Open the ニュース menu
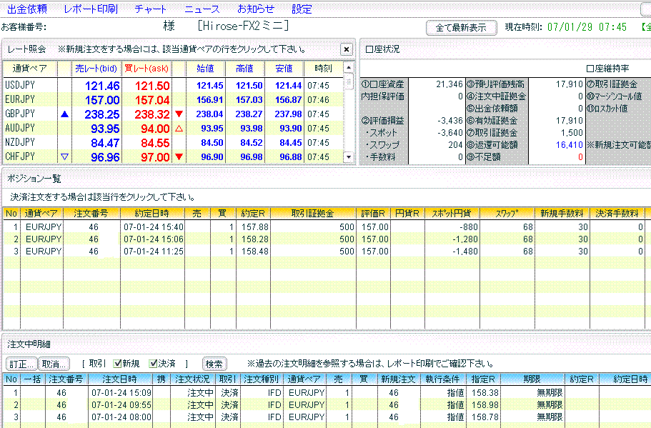Screen dimensions: 651x428 click(x=202, y=9)
